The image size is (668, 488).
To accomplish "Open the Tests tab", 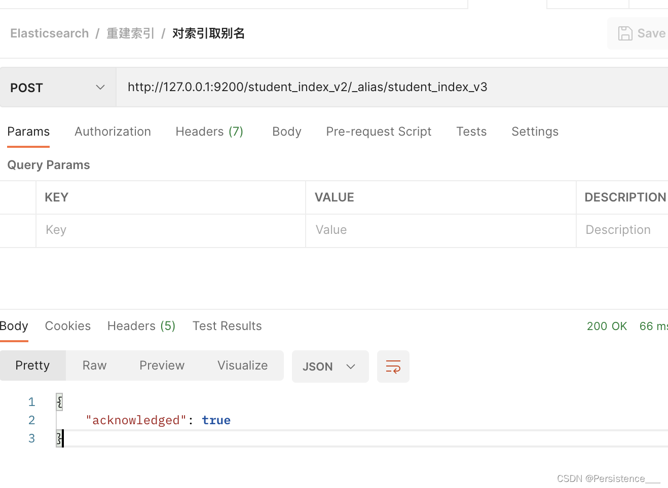I will tap(471, 132).
